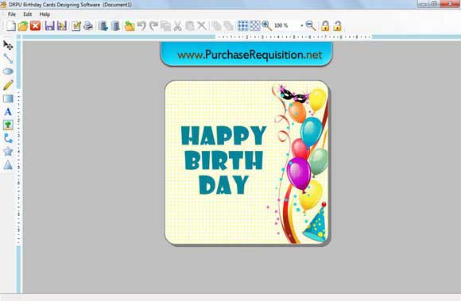
Task: Click folder with green arrow icon
Action: (129, 26)
